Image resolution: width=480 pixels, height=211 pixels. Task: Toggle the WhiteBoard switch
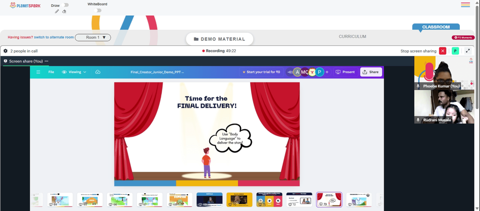[x=97, y=11]
